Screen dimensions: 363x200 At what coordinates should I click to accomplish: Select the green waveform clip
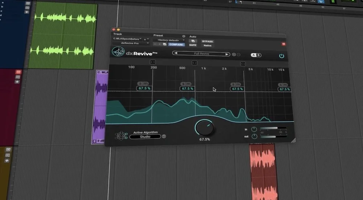tap(62, 35)
